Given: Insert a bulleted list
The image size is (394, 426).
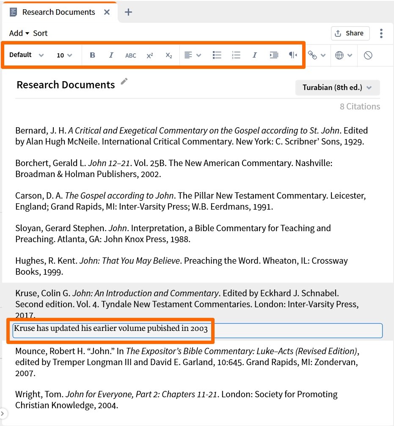Looking at the screenshot, I should (217, 55).
